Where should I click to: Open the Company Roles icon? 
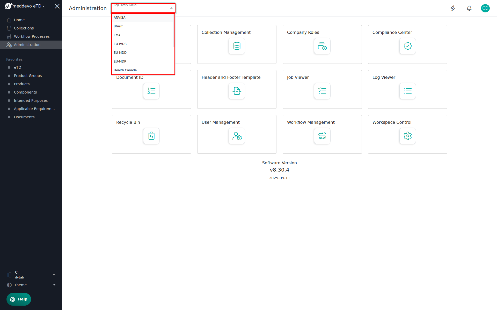322,46
